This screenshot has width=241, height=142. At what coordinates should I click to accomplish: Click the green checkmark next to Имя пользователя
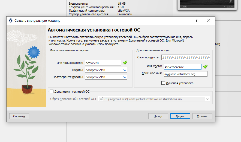point(125,63)
